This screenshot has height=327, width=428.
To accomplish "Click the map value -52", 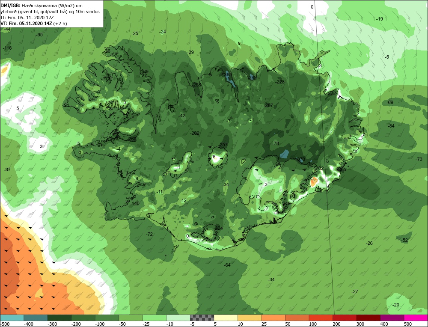I will pyautogui.click(x=404, y=240).
